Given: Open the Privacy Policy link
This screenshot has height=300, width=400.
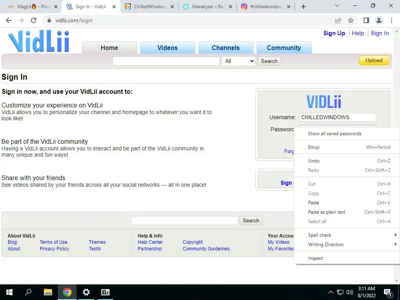Looking at the screenshot, I should tap(54, 249).
